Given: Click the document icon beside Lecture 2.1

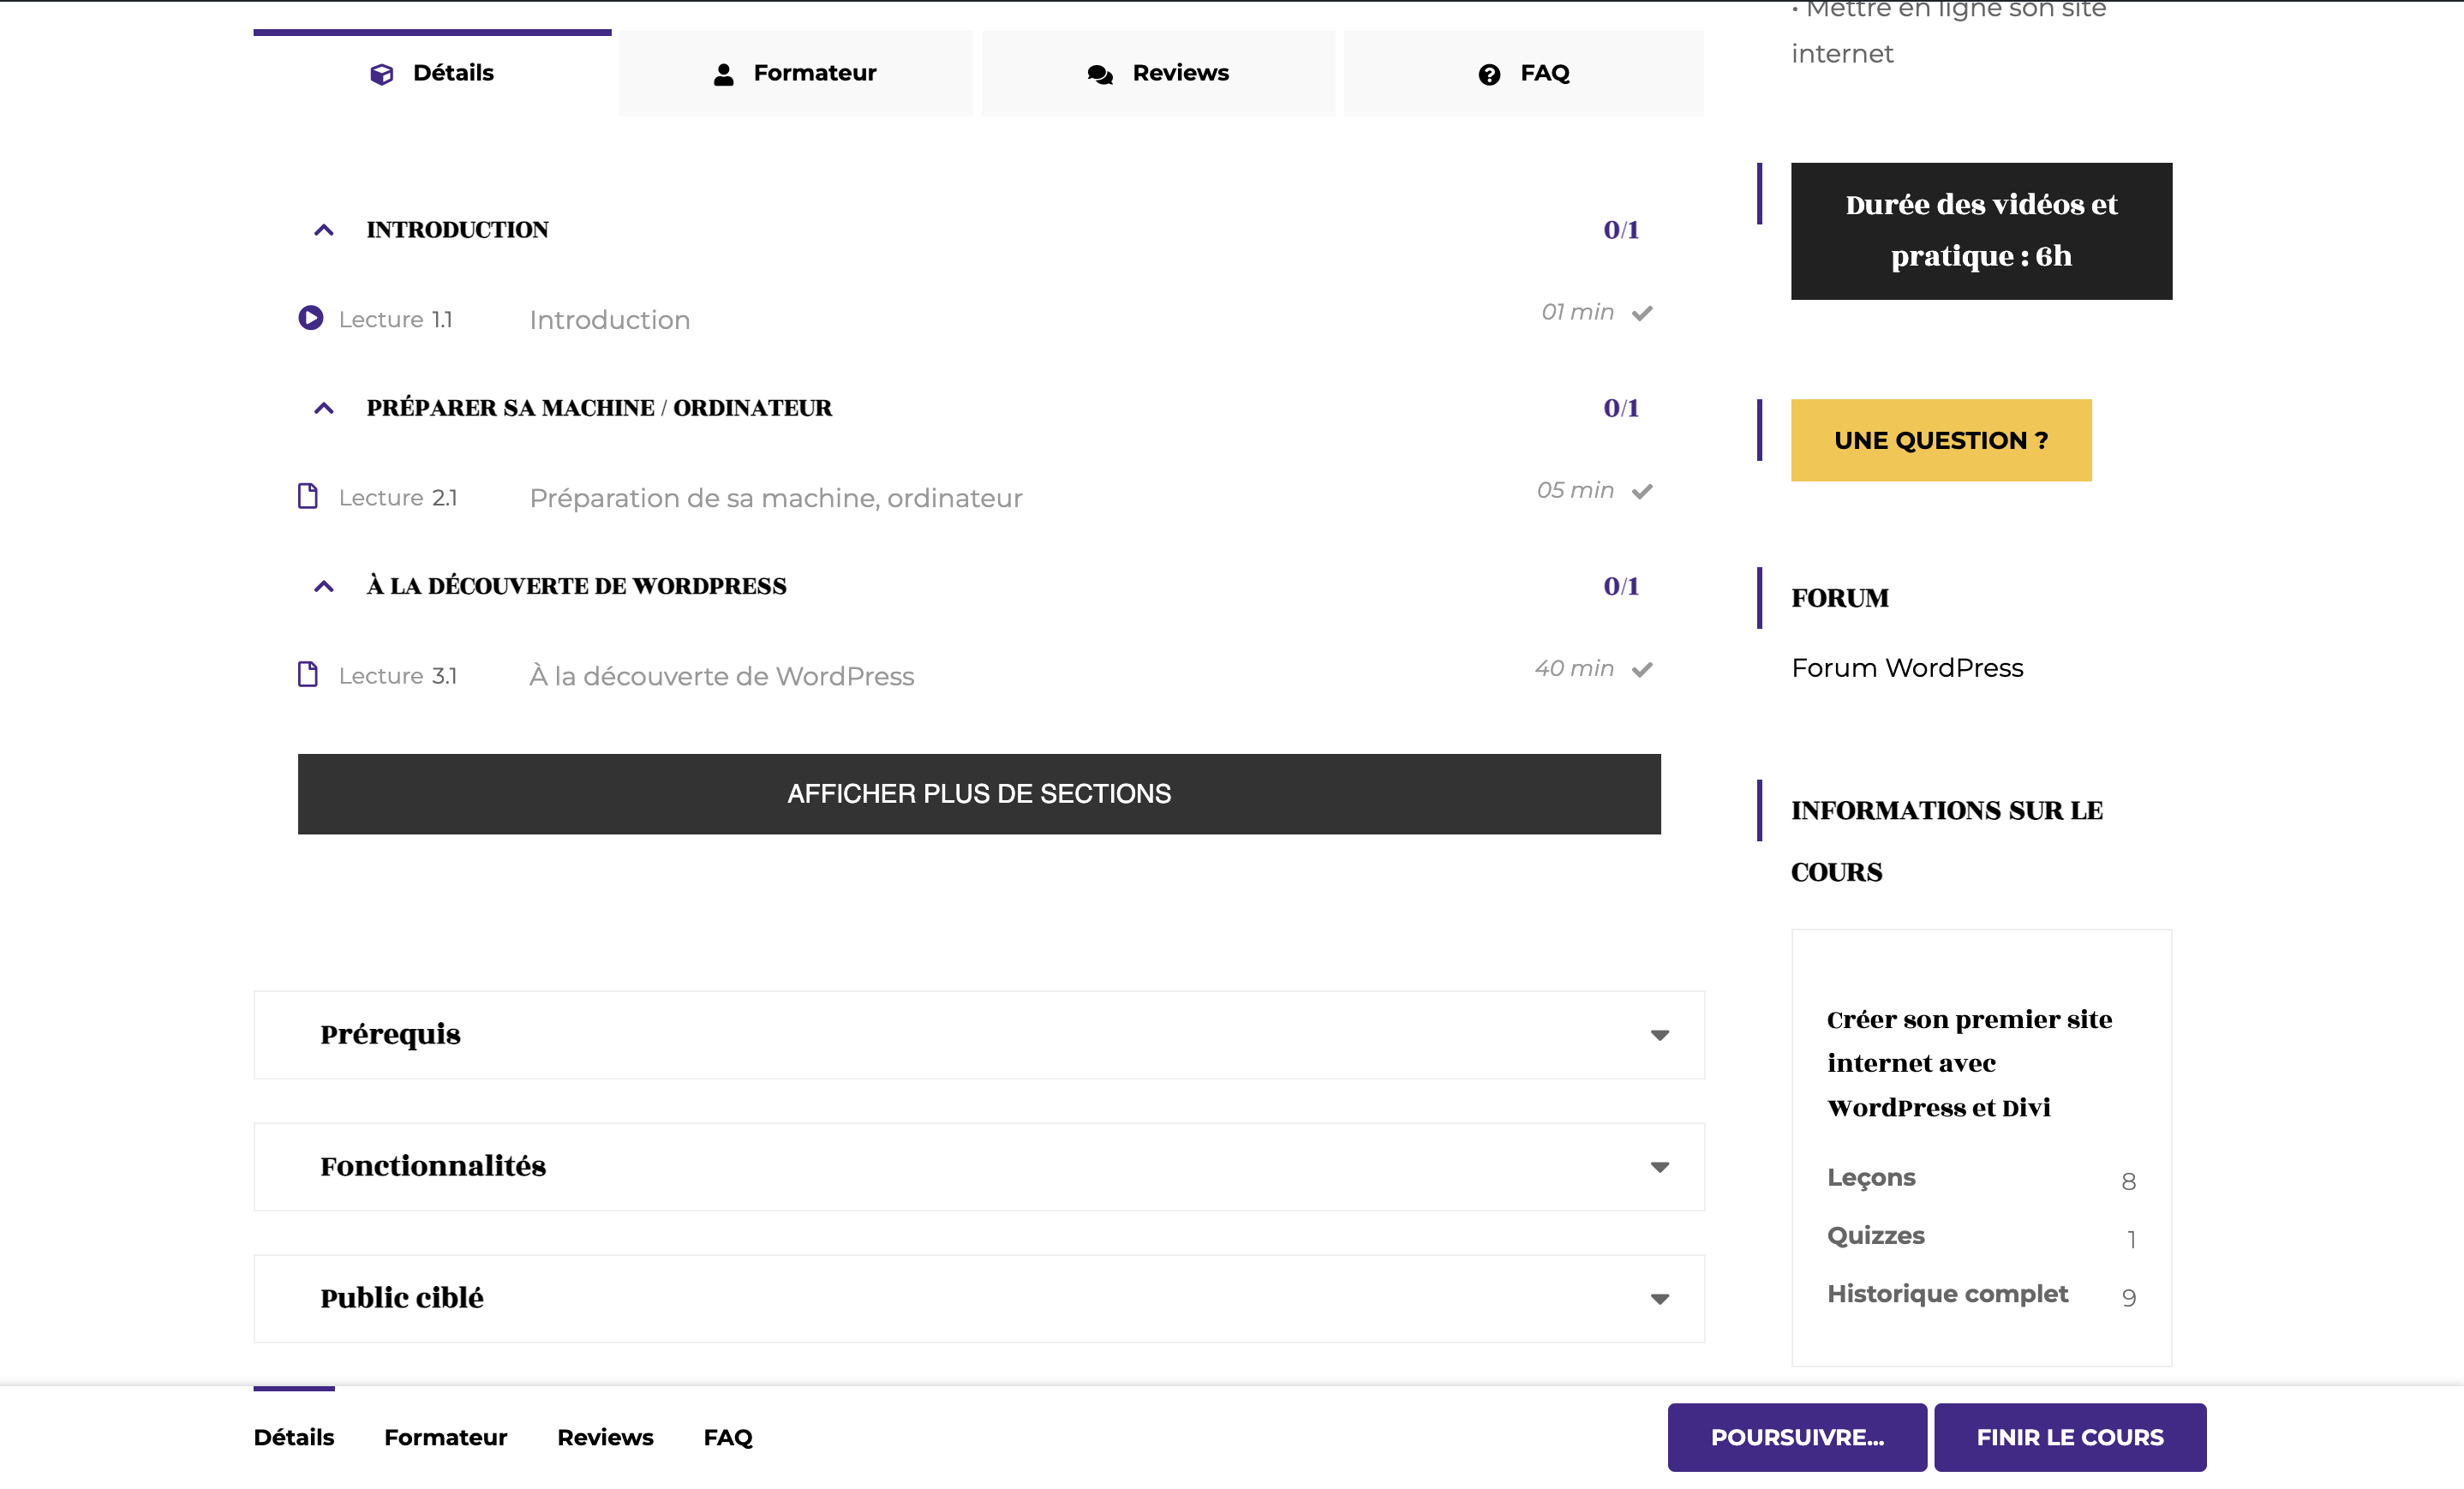Looking at the screenshot, I should click(x=308, y=496).
